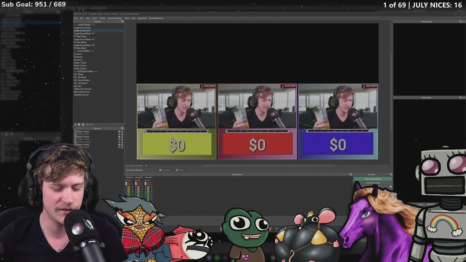Select the P2 Solo Wheel scene
Viewport: 466px width, 262px height.
click(x=98, y=42)
